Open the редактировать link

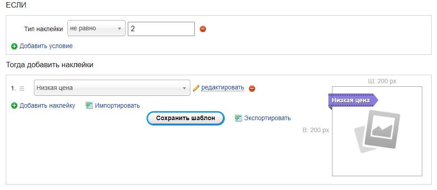tap(223, 88)
